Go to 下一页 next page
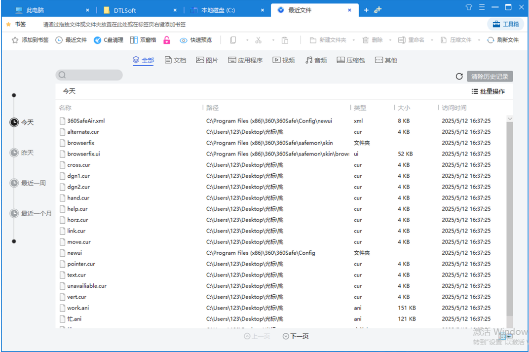 (x=296, y=336)
